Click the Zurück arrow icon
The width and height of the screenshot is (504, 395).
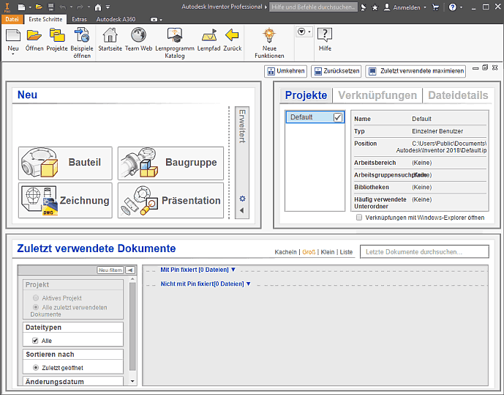point(232,35)
